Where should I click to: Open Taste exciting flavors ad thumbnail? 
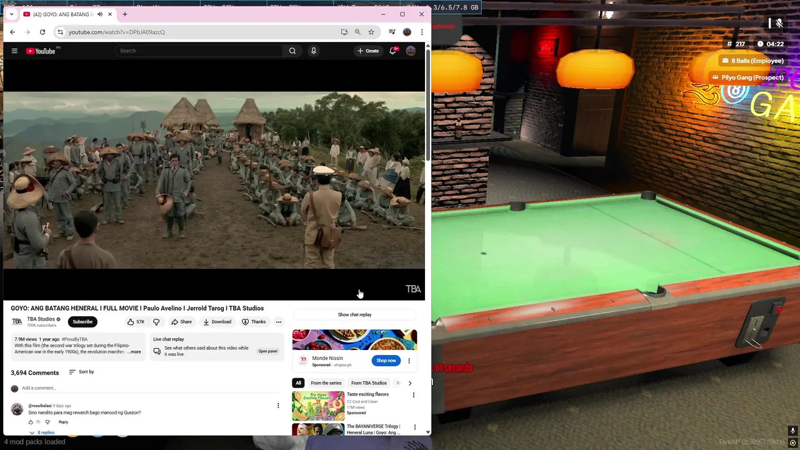(318, 406)
